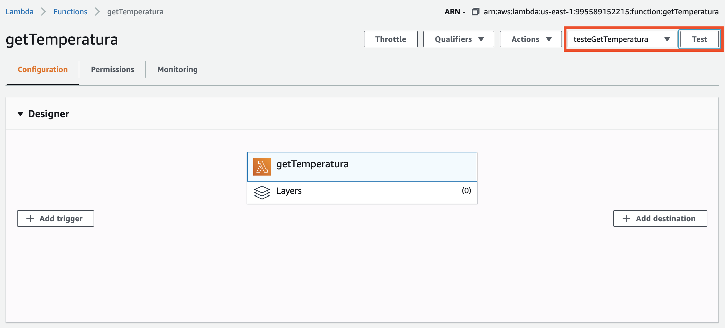Click the Layers stack icon
725x328 pixels.
click(x=262, y=192)
